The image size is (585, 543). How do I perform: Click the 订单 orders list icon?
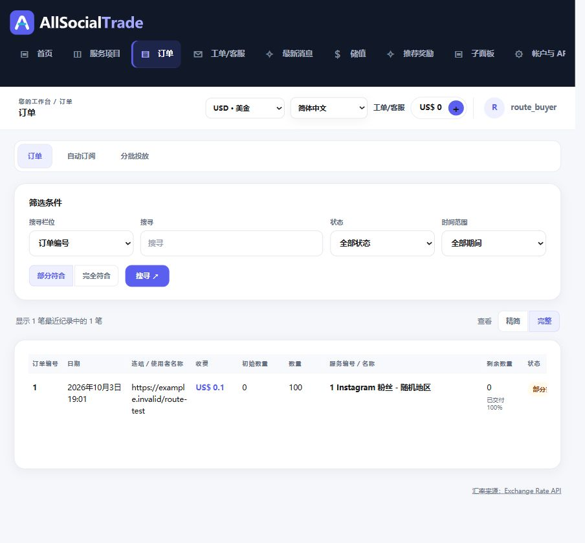(x=145, y=54)
